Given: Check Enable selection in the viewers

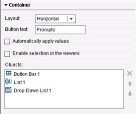Looking at the screenshot, I should (x=7, y=54).
